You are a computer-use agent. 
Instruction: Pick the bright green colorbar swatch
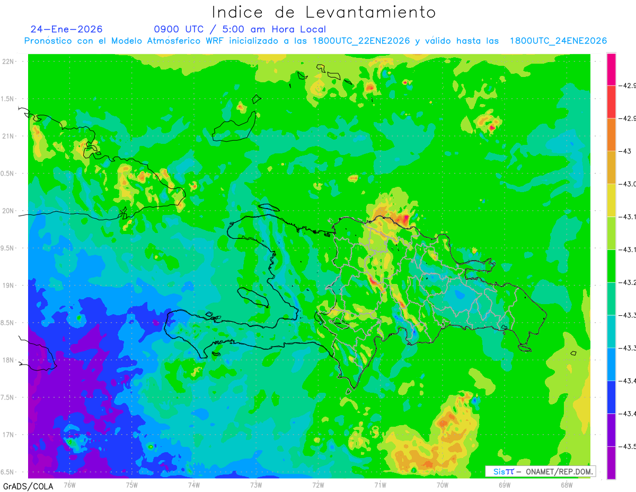point(611,266)
